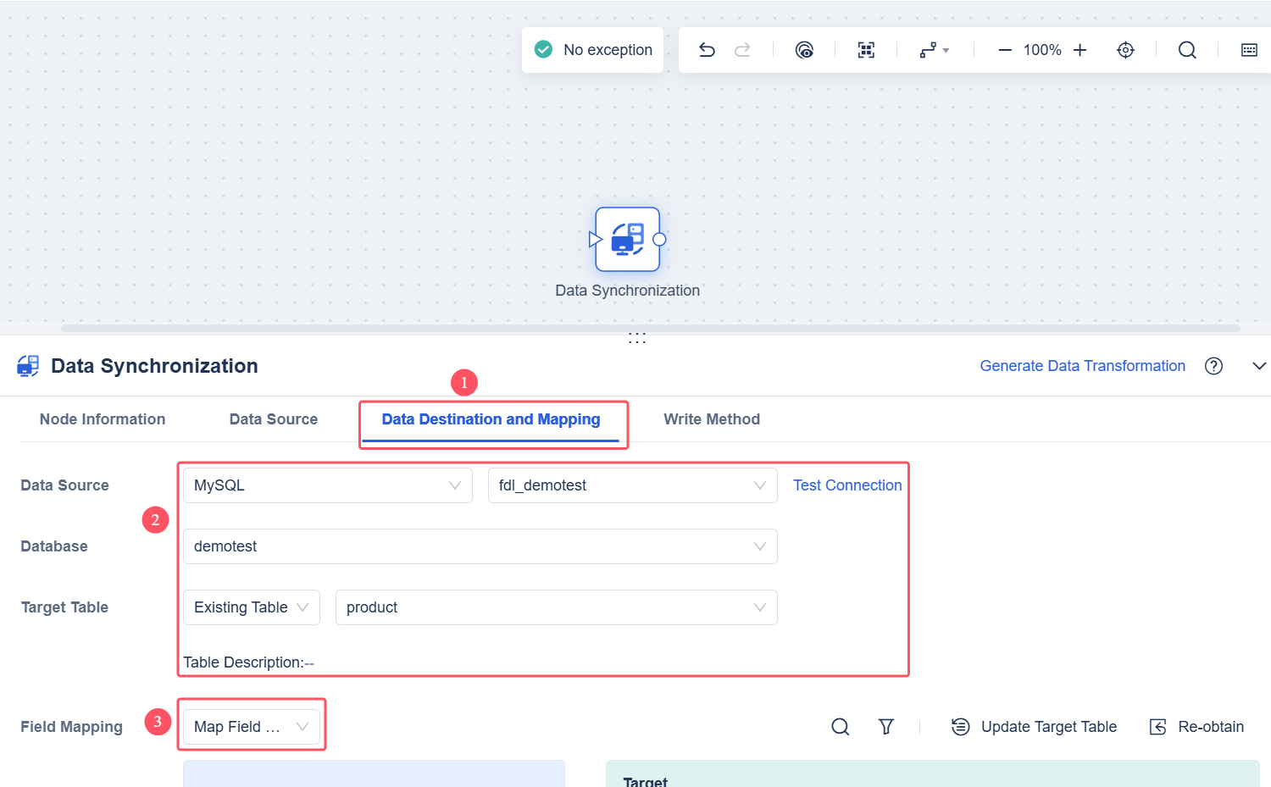Click the panel resize handle dots
Viewport: 1271px width, 787px height.
pos(637,338)
